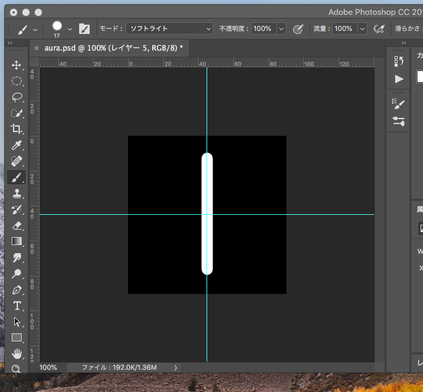The image size is (423, 392).
Task: Click the flow 100% input field
Action: (x=344, y=28)
